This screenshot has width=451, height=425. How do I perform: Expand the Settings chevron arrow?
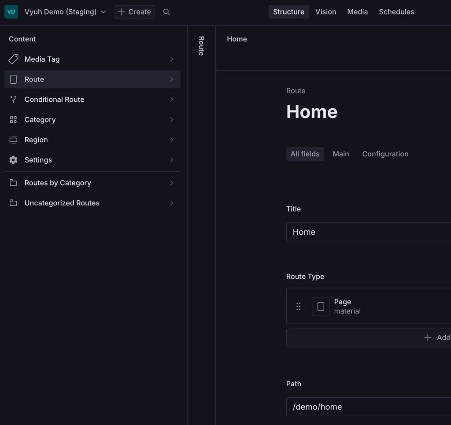click(x=172, y=159)
